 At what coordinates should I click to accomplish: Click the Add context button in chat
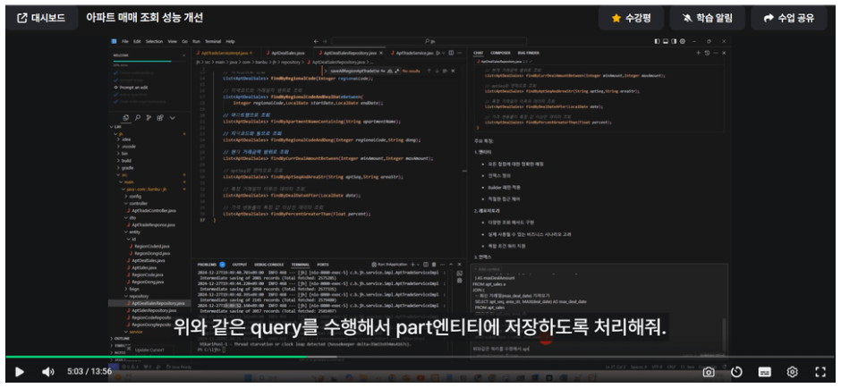[488, 268]
